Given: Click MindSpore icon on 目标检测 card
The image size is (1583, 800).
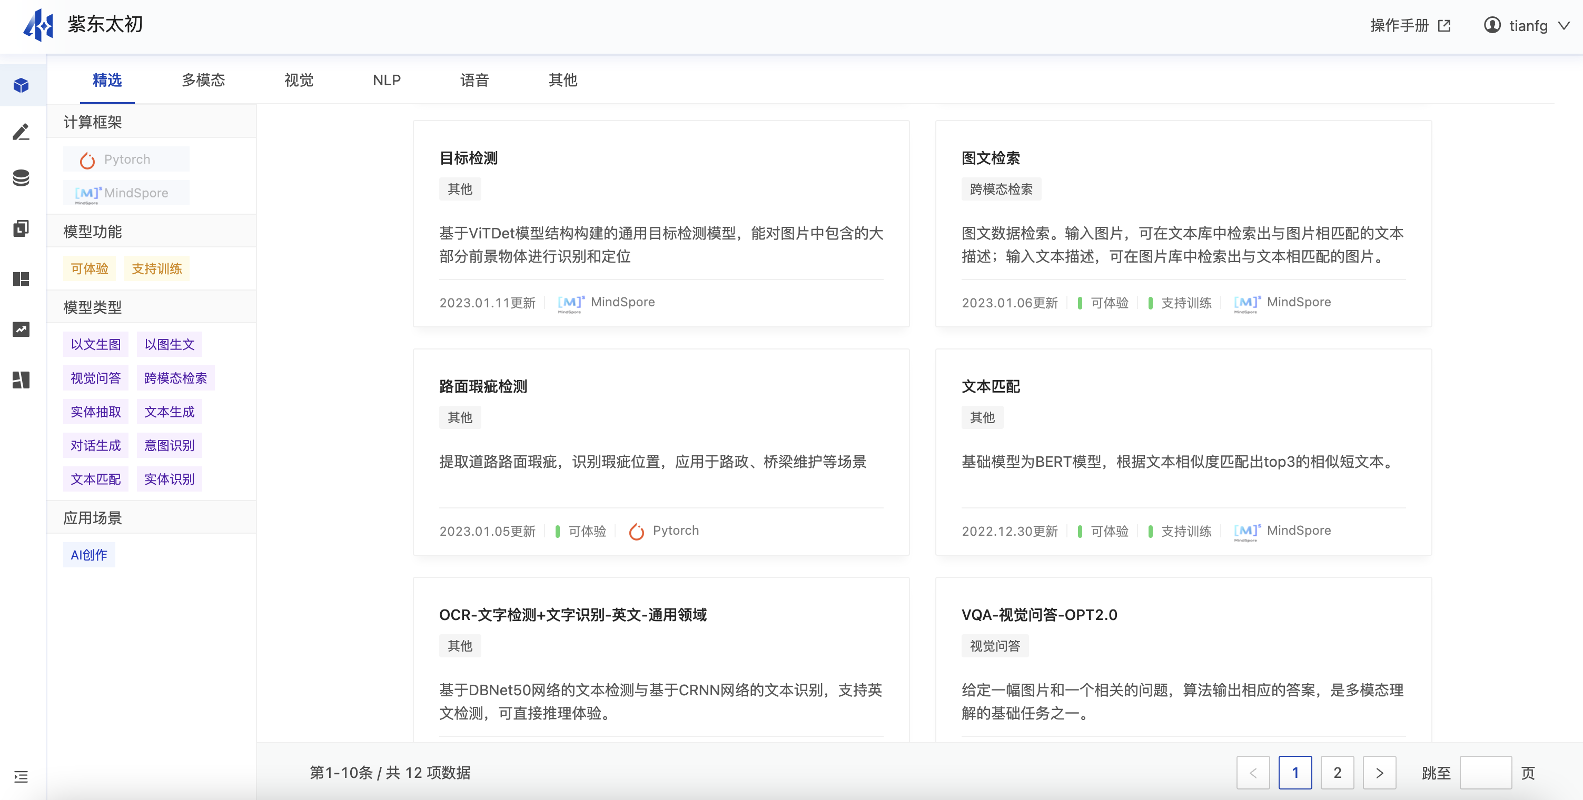Looking at the screenshot, I should [x=571, y=303].
